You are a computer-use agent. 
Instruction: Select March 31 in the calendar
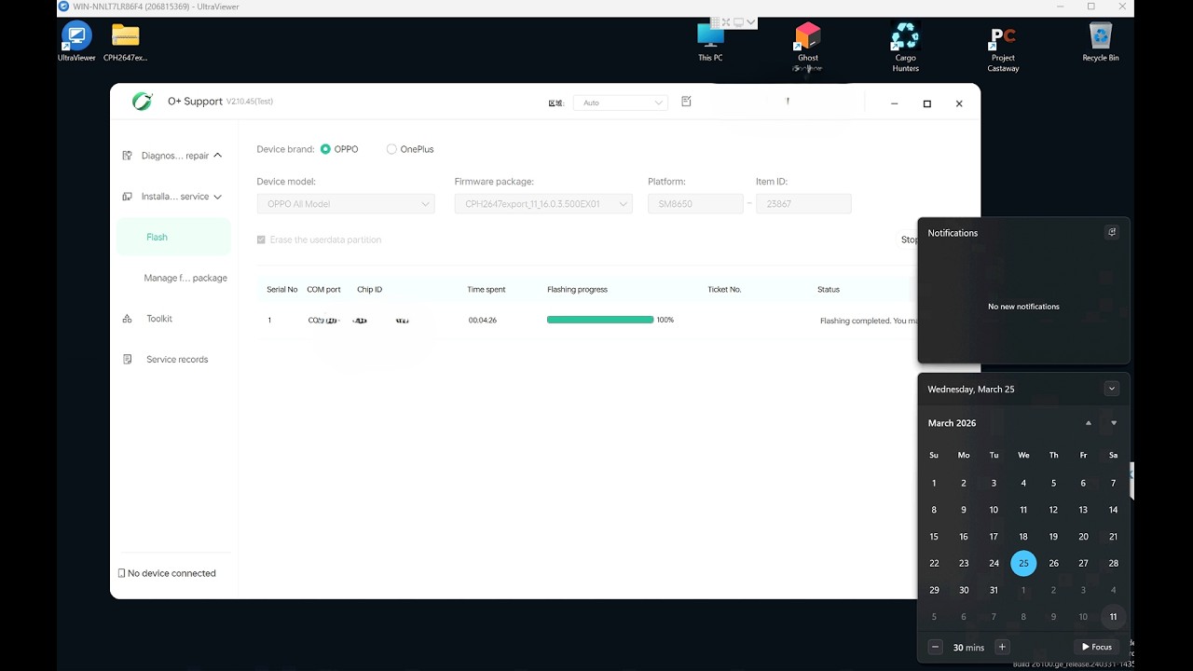coord(994,590)
